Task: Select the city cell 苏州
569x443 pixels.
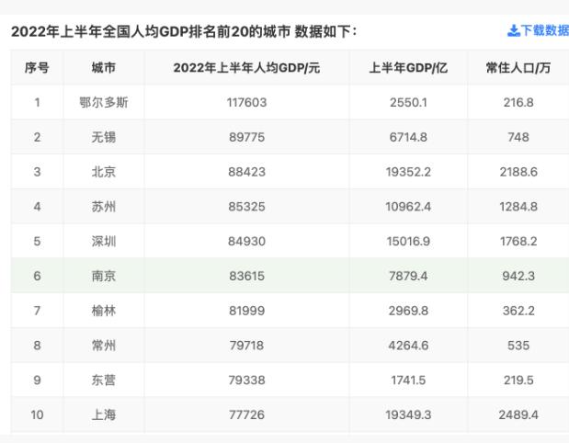Action: tap(104, 207)
